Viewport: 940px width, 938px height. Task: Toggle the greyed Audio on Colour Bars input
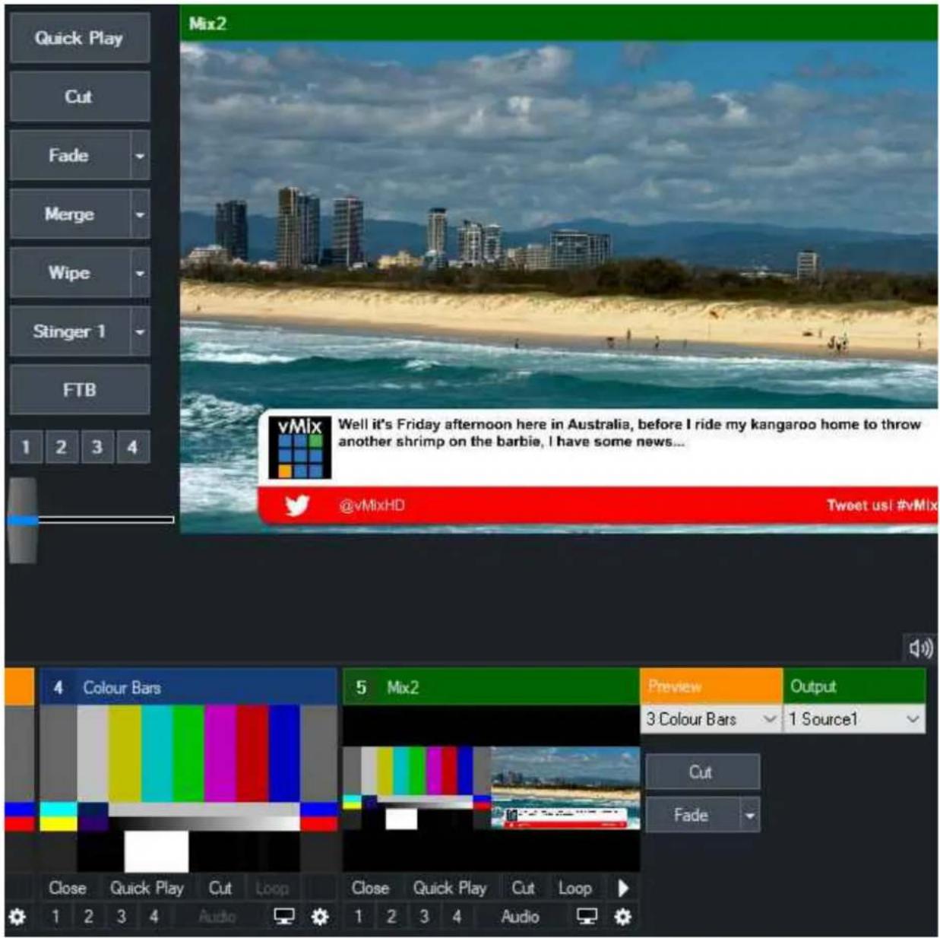217,917
